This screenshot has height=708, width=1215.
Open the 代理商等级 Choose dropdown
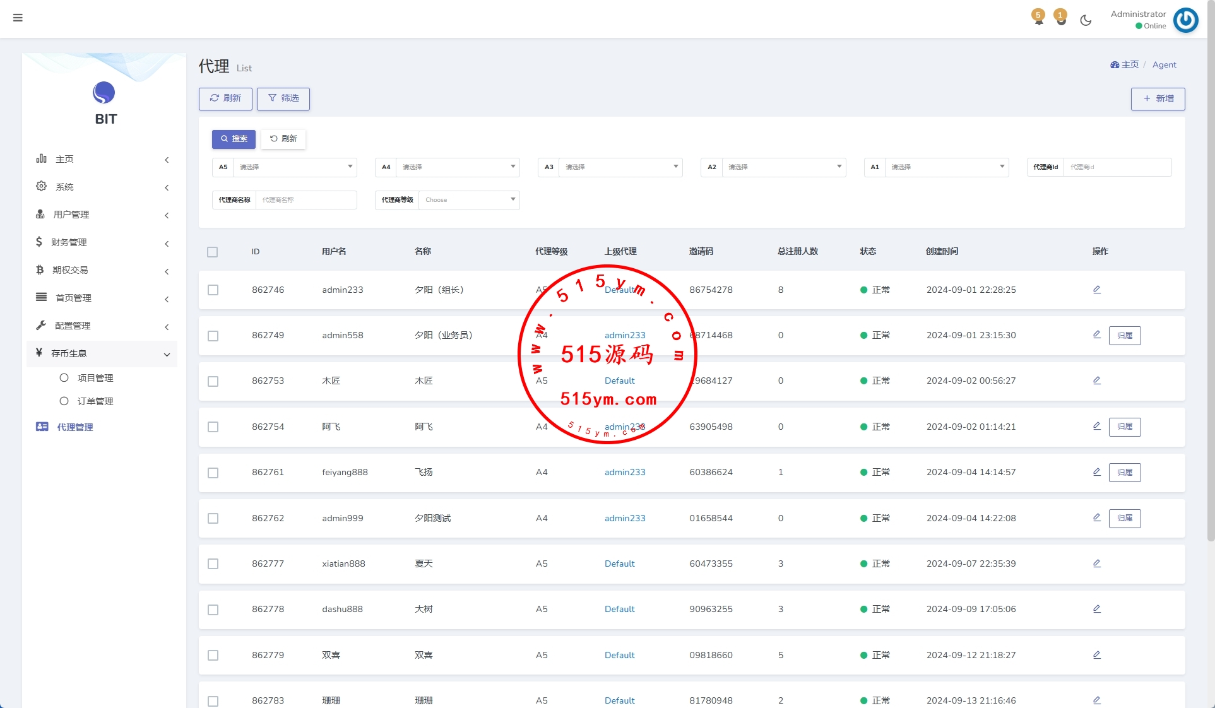(x=468, y=200)
